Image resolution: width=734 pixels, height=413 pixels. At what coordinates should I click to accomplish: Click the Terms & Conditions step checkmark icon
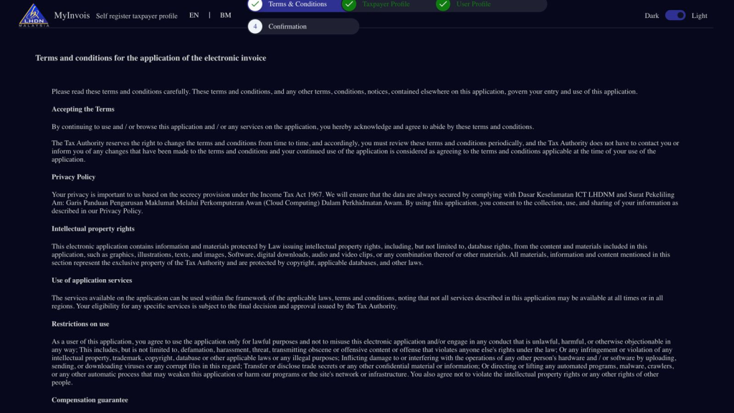(255, 4)
